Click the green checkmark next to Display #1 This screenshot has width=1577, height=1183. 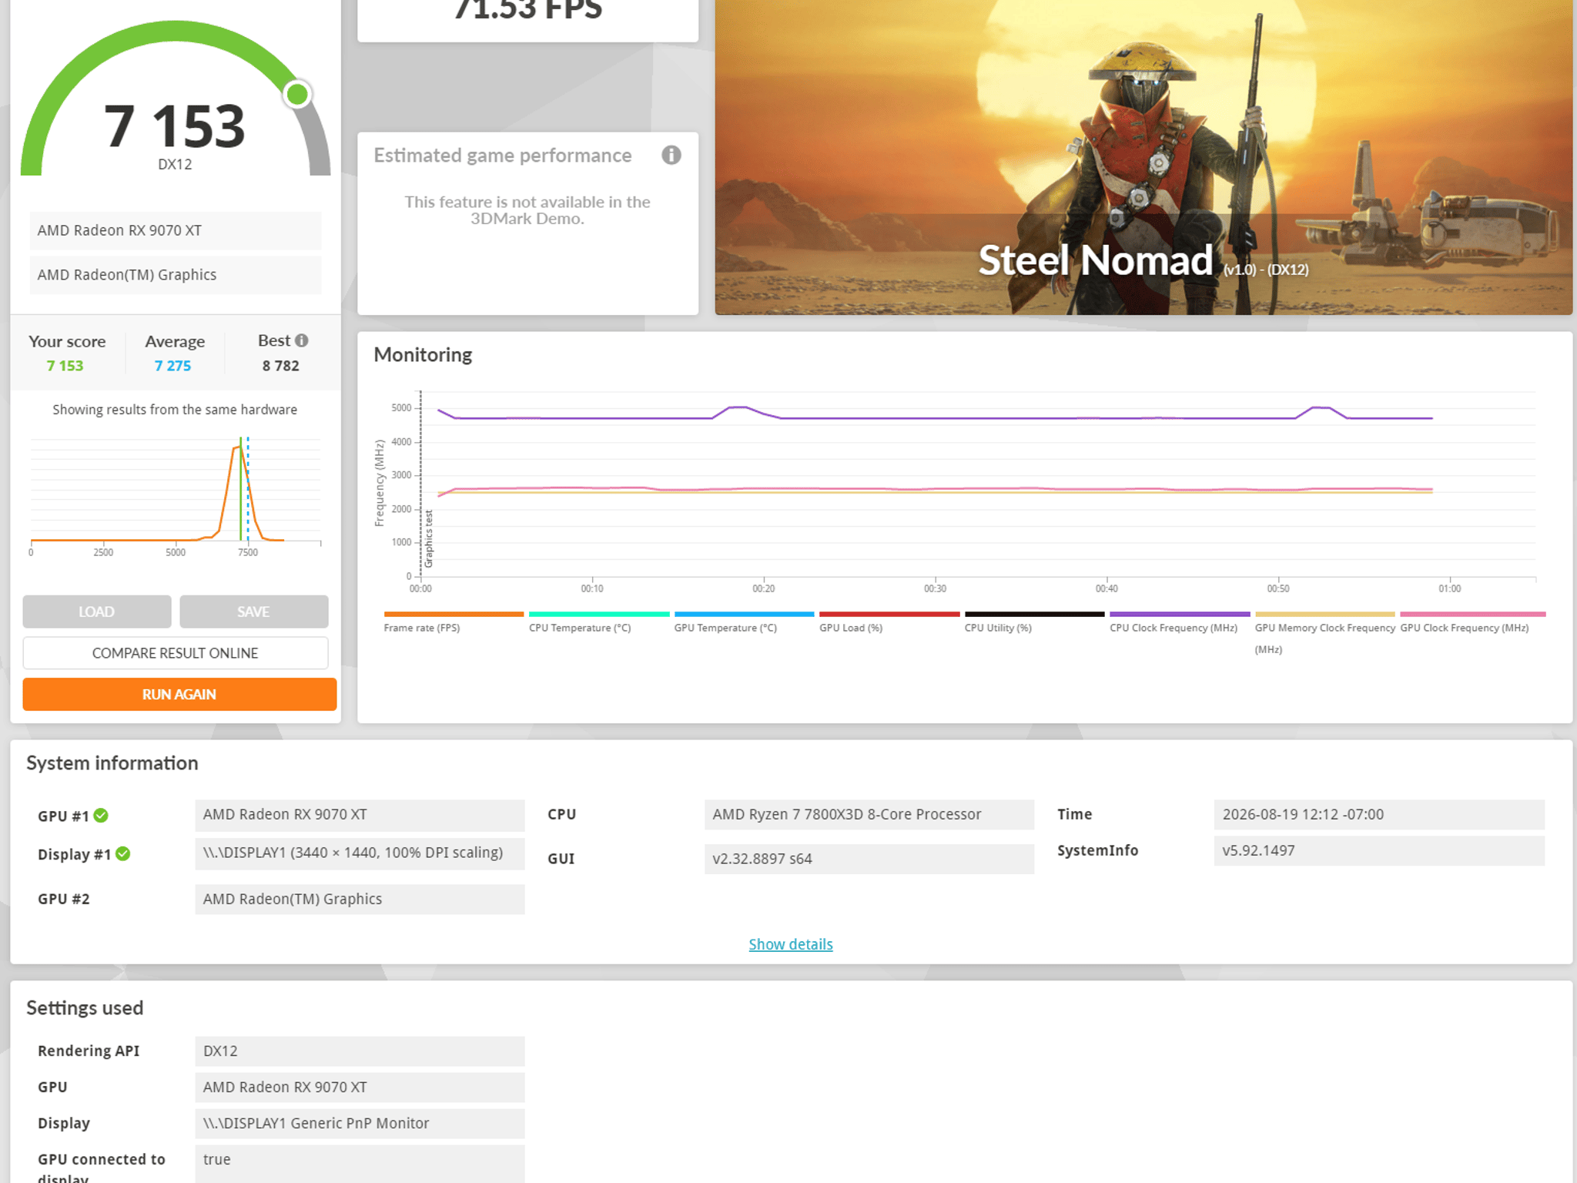[x=123, y=854]
